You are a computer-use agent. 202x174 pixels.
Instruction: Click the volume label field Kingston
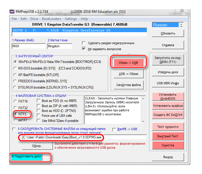tap(60, 46)
